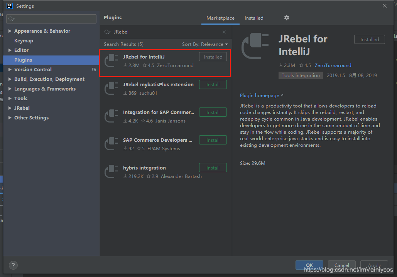Click the Tools integration tag
This screenshot has height=277, width=397.
[x=301, y=75]
